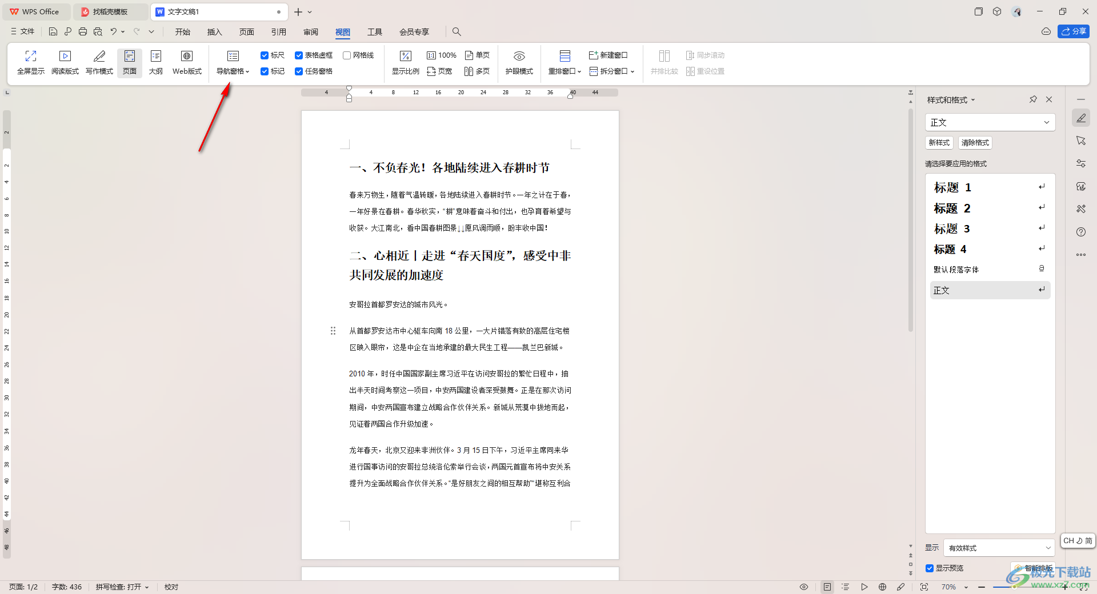Show single page view
The height and width of the screenshot is (594, 1097).
477,55
